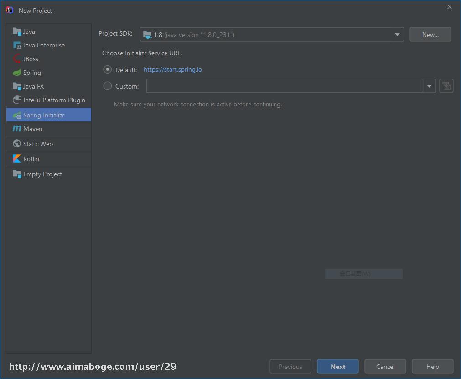Click the SDK folder icon in Project SDK box

click(x=147, y=35)
